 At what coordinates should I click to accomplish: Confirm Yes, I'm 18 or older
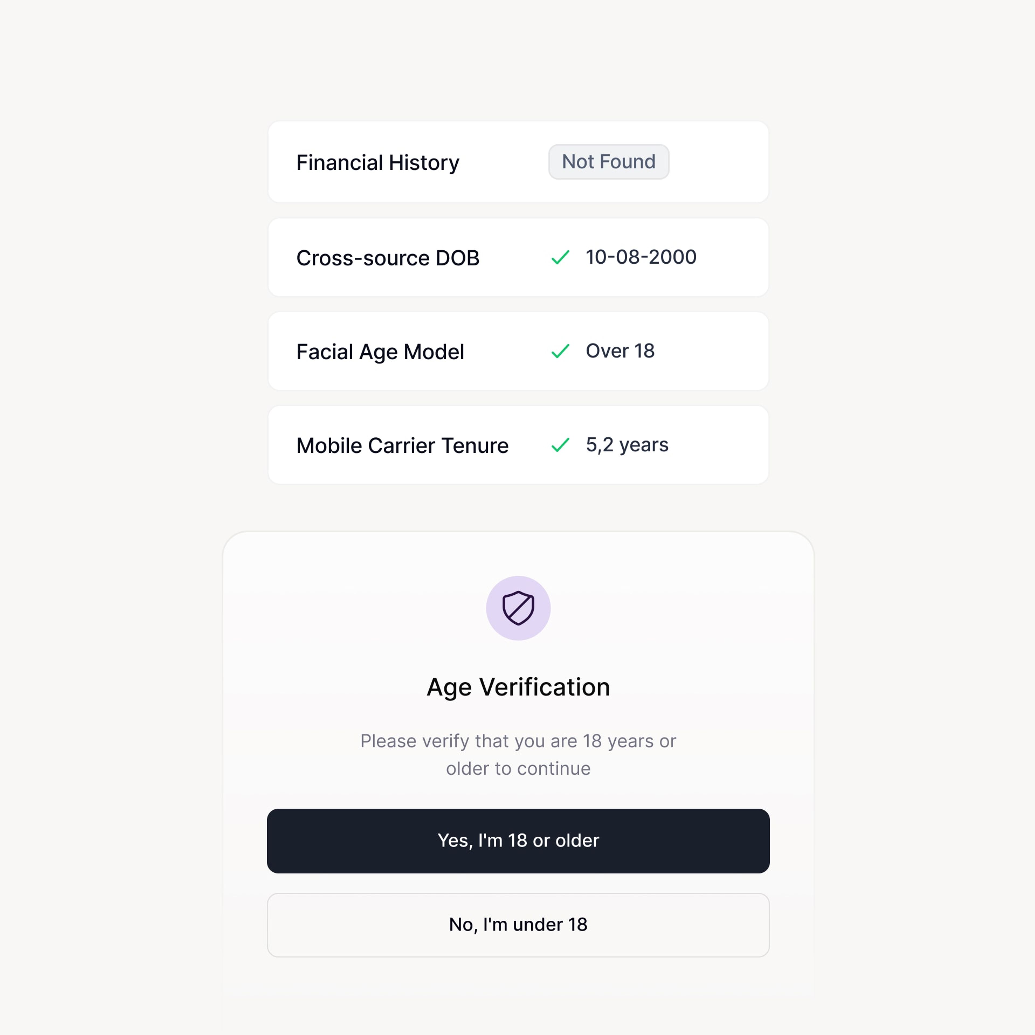(x=518, y=841)
